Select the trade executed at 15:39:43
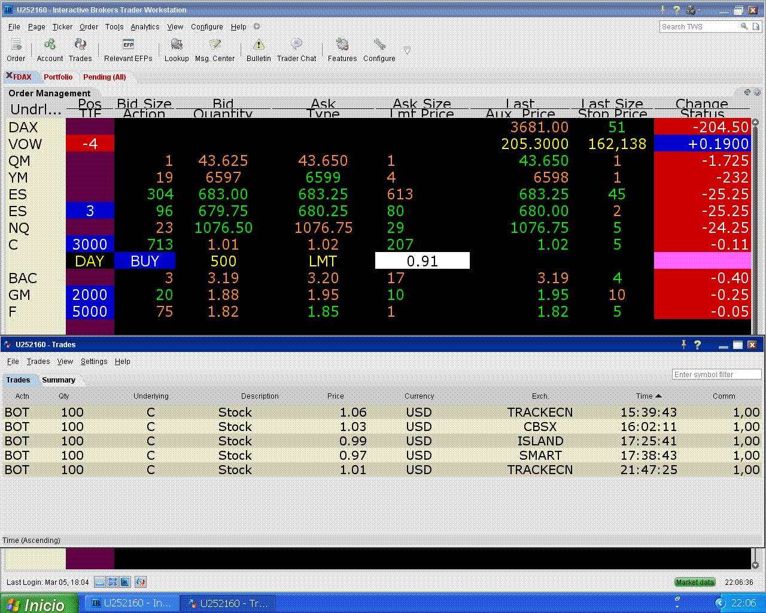 [x=382, y=412]
